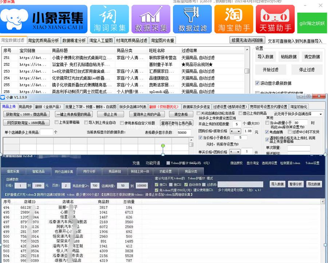Click up arrow of 小象 upload table scrollbar
328x263 pixels.
click(191, 140)
